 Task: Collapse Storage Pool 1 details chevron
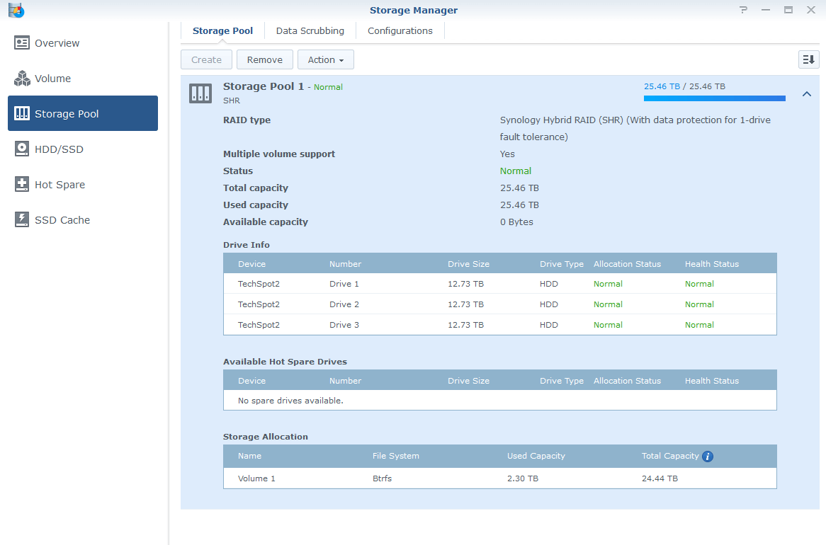click(806, 94)
